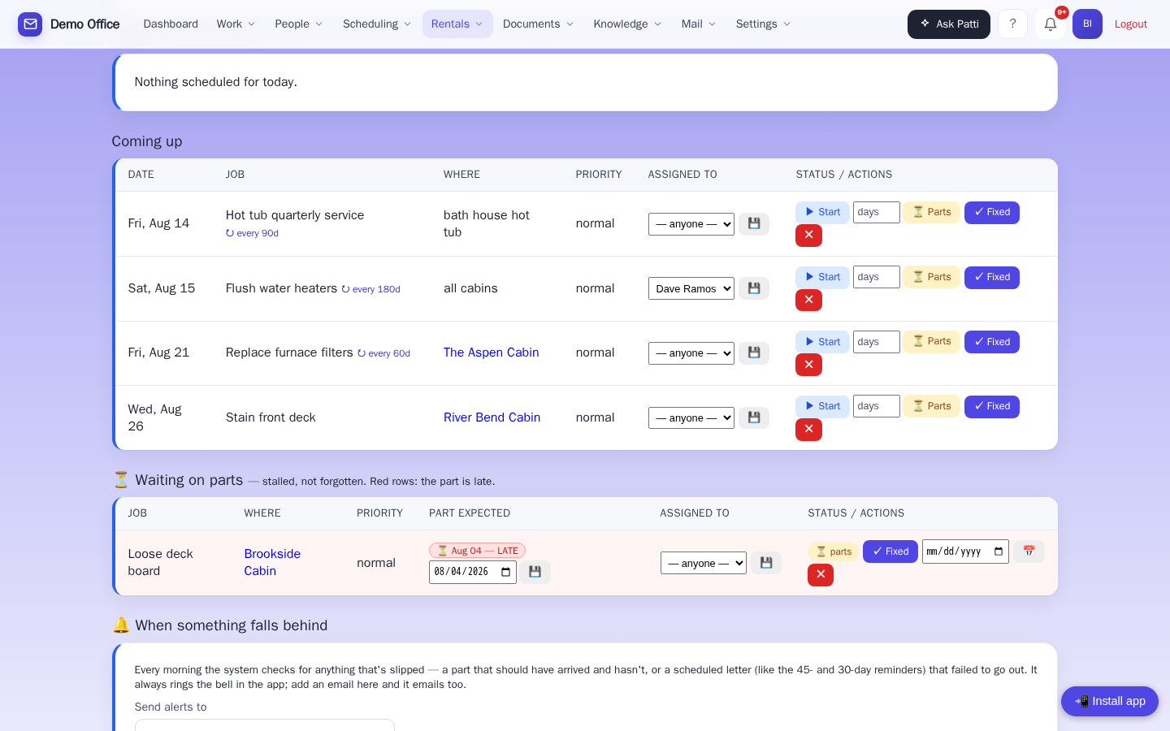Delete the Hot tub quarterly service job
The image size is (1170, 731).
pos(808,236)
